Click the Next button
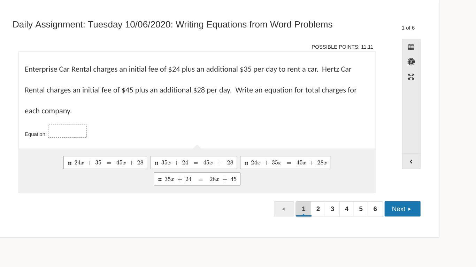Viewport: 476px width, 267px height. coord(402,209)
